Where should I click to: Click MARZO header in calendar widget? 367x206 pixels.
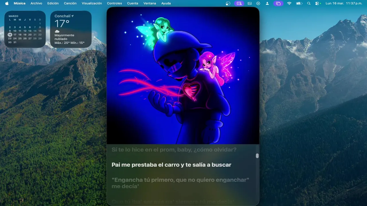pos(13,16)
